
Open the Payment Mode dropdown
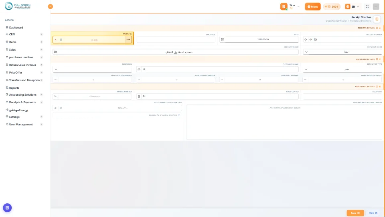click(x=342, y=52)
